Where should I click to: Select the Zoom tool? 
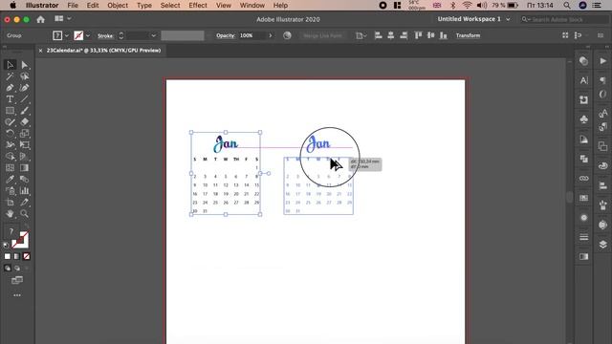pyautogui.click(x=24, y=214)
